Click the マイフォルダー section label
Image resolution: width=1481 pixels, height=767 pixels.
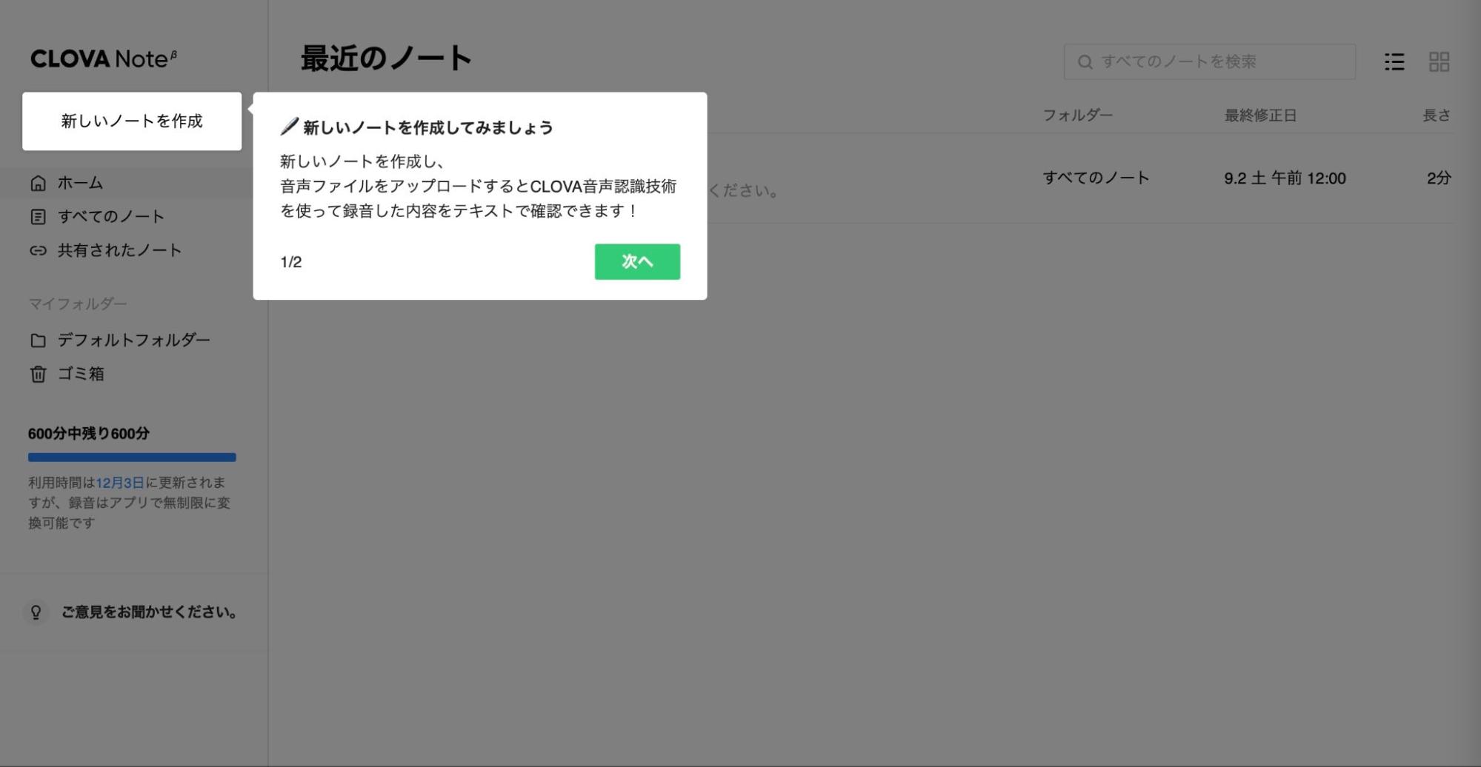tap(78, 304)
